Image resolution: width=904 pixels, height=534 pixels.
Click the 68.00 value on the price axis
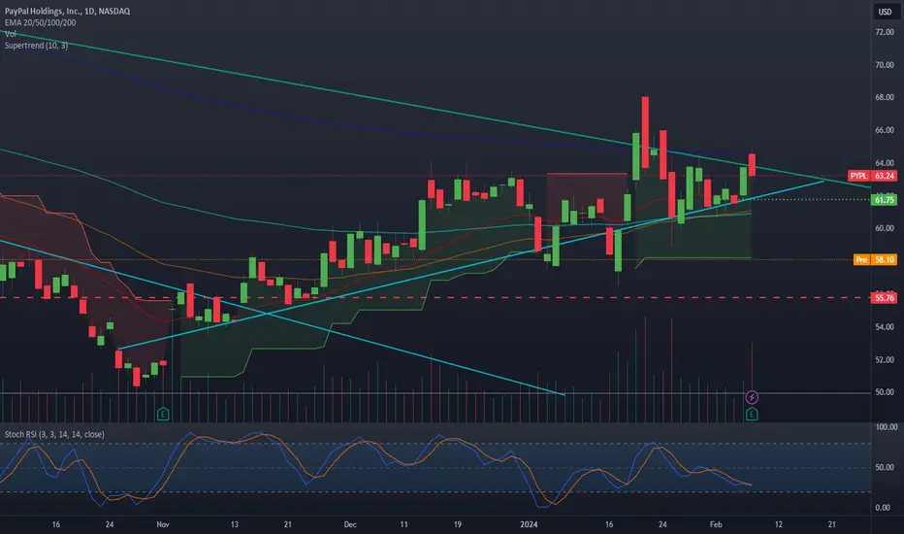(x=885, y=97)
